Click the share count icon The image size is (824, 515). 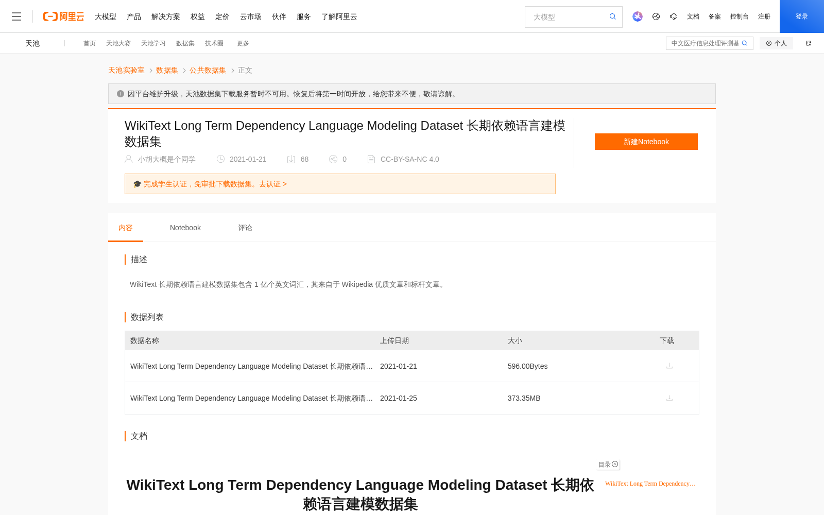click(x=333, y=159)
